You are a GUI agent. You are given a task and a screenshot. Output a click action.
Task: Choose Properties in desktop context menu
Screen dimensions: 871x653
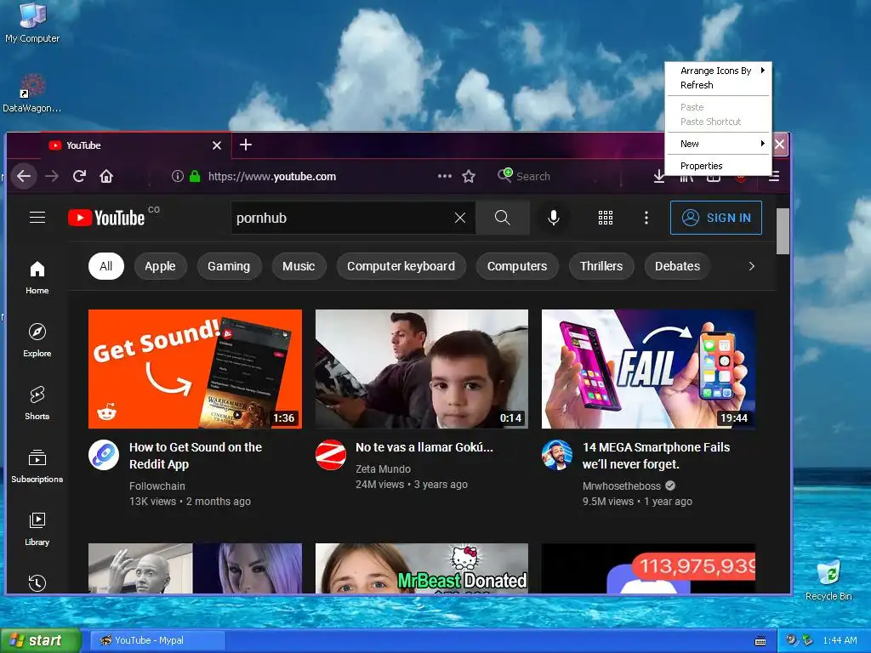coord(718,166)
